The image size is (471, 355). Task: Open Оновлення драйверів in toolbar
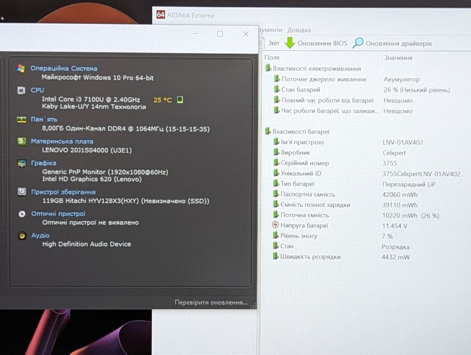399,44
